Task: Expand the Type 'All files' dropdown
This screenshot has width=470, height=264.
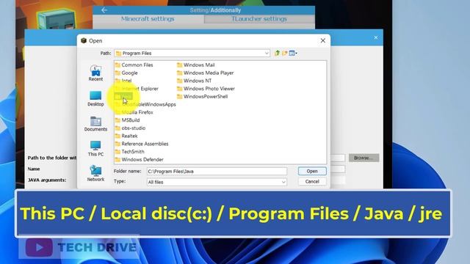Action: coord(283,182)
